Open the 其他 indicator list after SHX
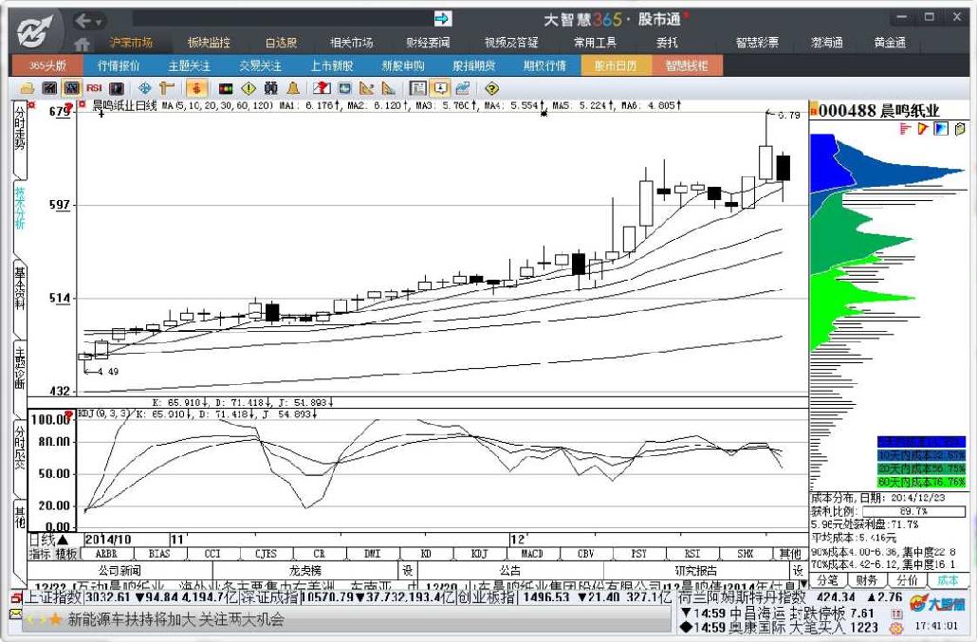 [791, 554]
